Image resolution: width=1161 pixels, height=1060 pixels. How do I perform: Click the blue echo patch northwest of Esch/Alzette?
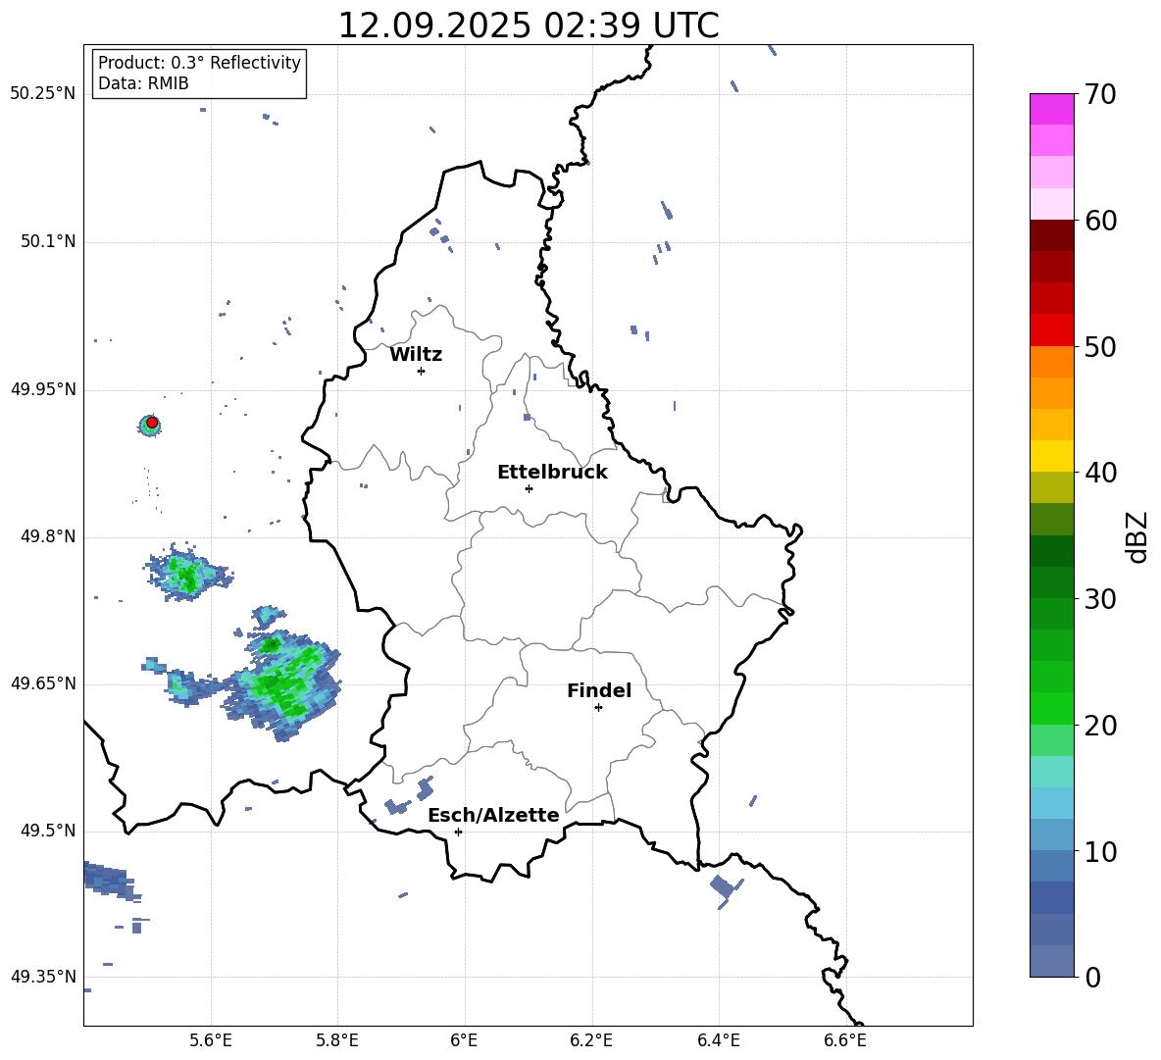point(407,798)
